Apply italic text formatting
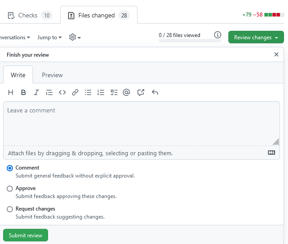 tap(37, 92)
